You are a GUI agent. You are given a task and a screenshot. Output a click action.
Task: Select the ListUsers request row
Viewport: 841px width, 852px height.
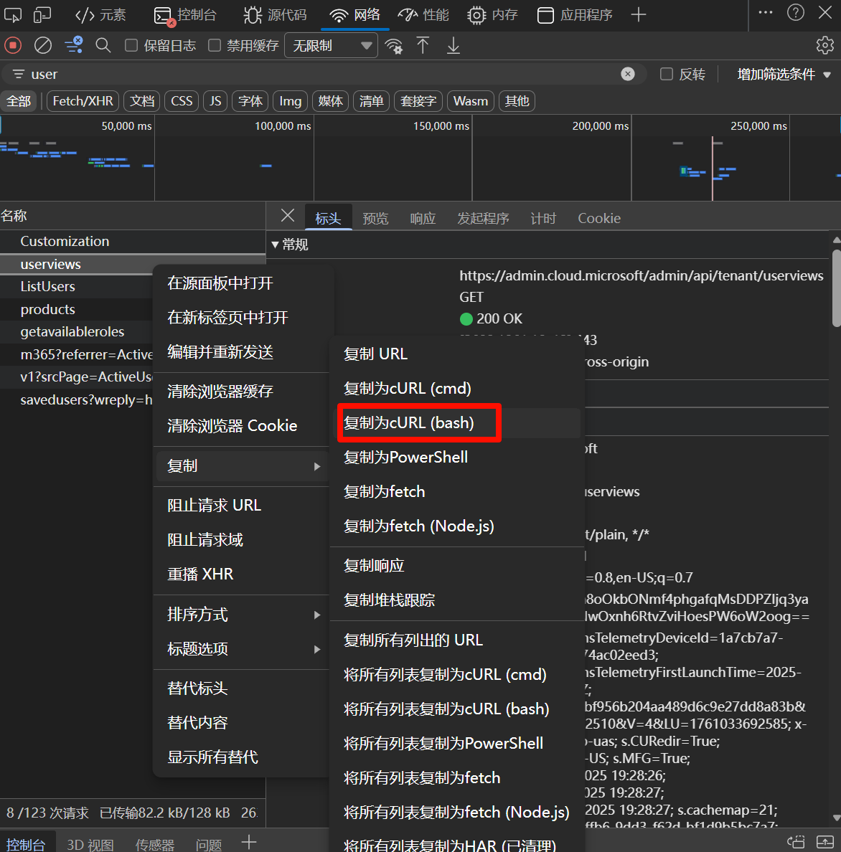pos(47,287)
